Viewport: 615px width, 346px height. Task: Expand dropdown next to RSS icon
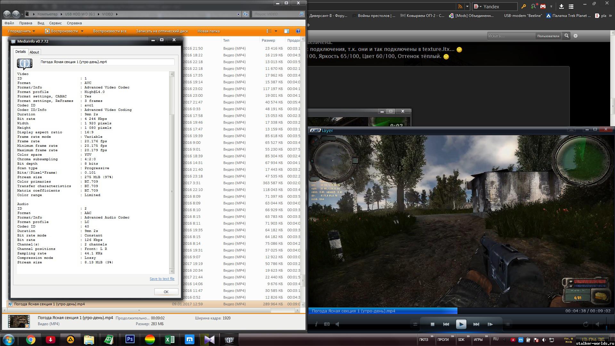tap(467, 6)
